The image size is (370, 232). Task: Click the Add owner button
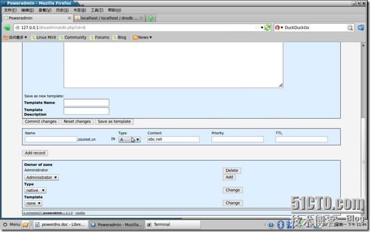229,177
